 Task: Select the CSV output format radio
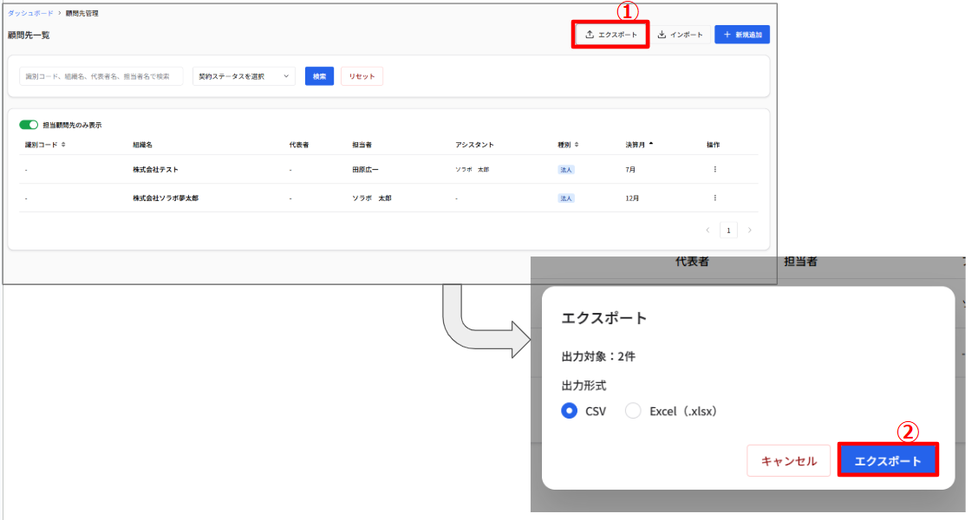point(569,411)
